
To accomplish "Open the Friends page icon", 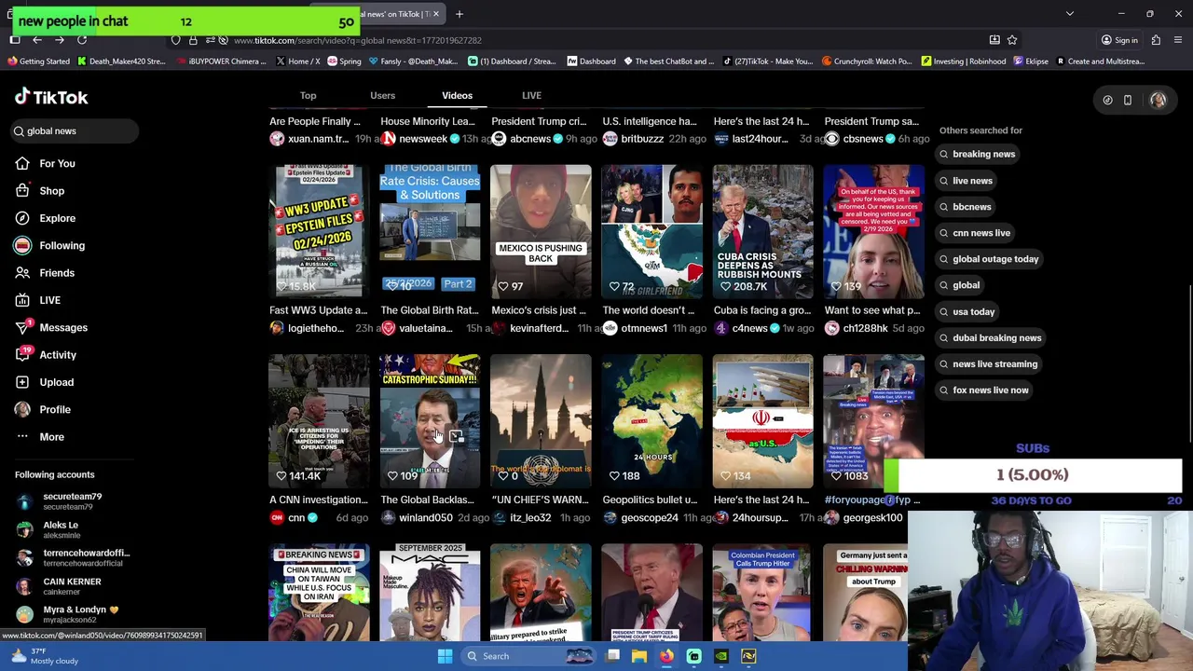I will point(22,273).
